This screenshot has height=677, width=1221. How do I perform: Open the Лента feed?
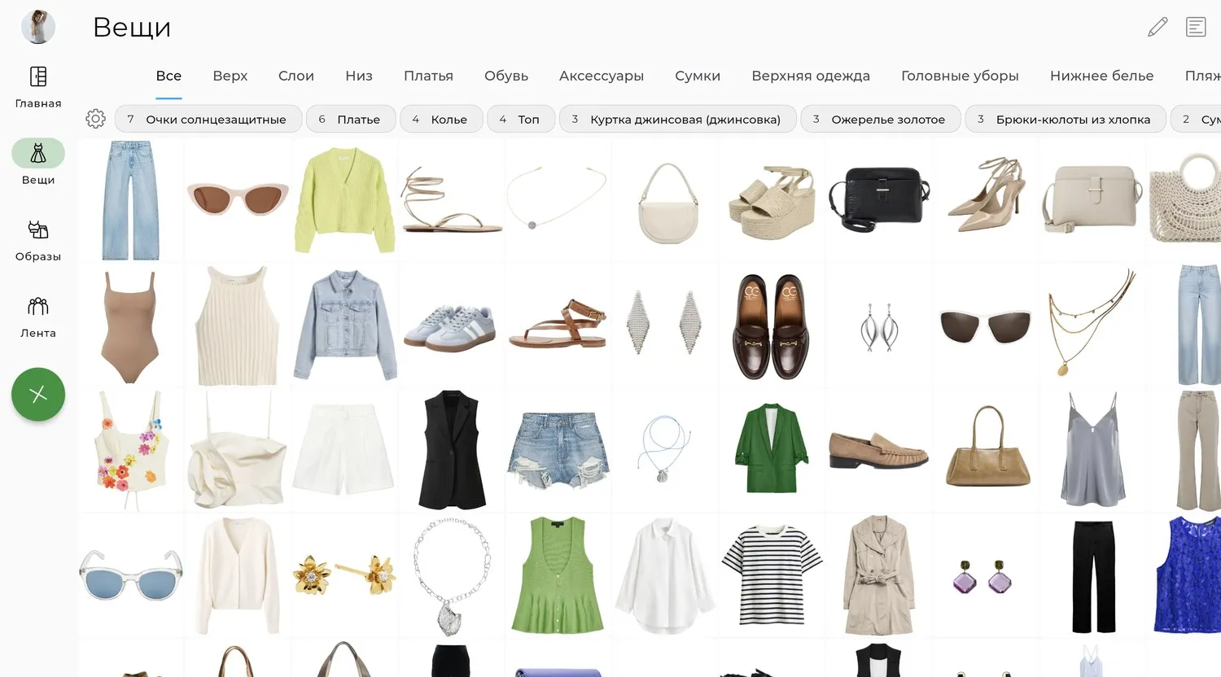(x=38, y=317)
